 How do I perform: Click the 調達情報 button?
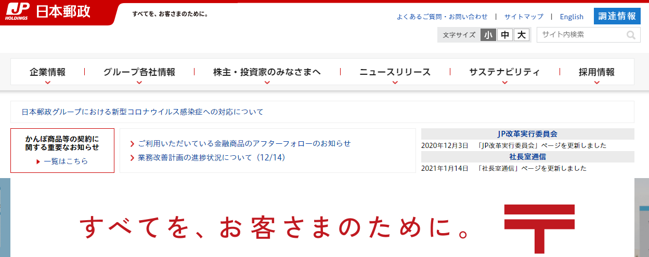pos(617,16)
